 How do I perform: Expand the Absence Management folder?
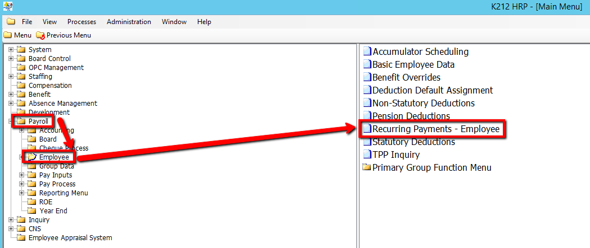[x=11, y=104]
